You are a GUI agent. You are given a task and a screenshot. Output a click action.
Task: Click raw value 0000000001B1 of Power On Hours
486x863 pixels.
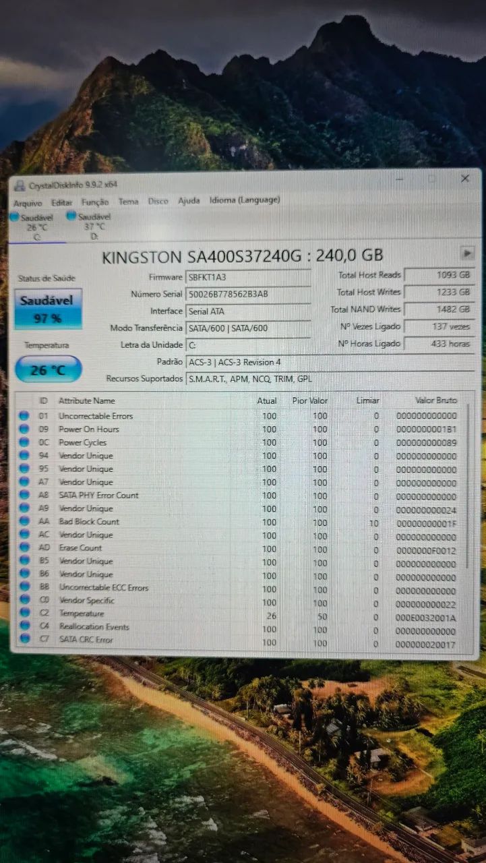(x=426, y=429)
